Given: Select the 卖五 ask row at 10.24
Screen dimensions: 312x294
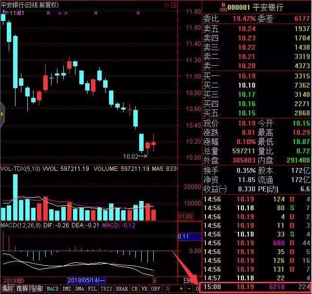Looking at the screenshot, I should pos(257,29).
